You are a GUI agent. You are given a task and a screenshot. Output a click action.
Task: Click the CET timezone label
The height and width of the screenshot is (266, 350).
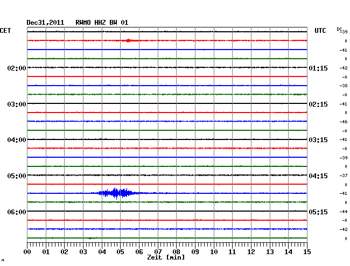pos(5,31)
